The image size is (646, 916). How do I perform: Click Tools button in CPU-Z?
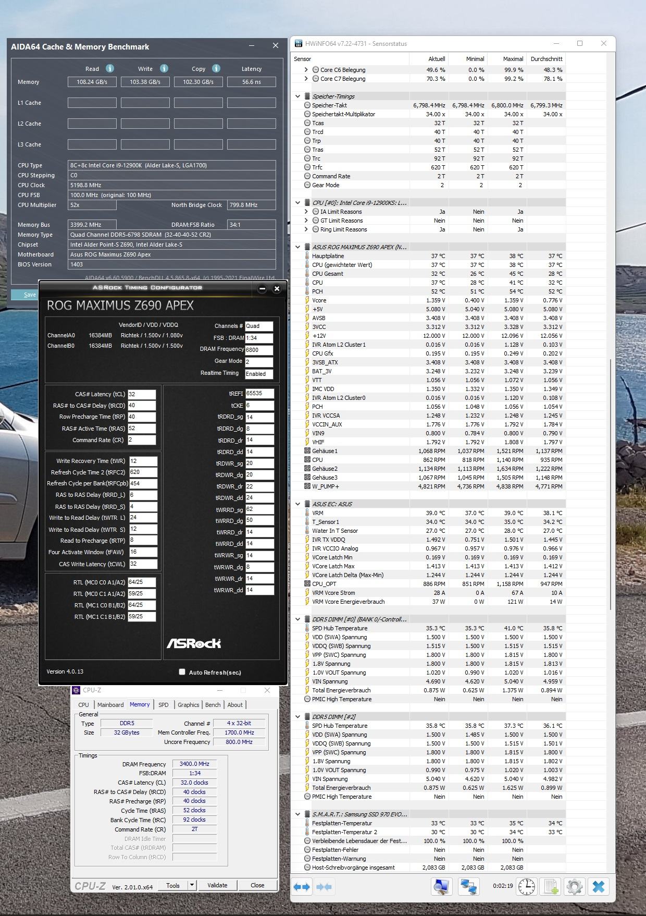(x=173, y=885)
